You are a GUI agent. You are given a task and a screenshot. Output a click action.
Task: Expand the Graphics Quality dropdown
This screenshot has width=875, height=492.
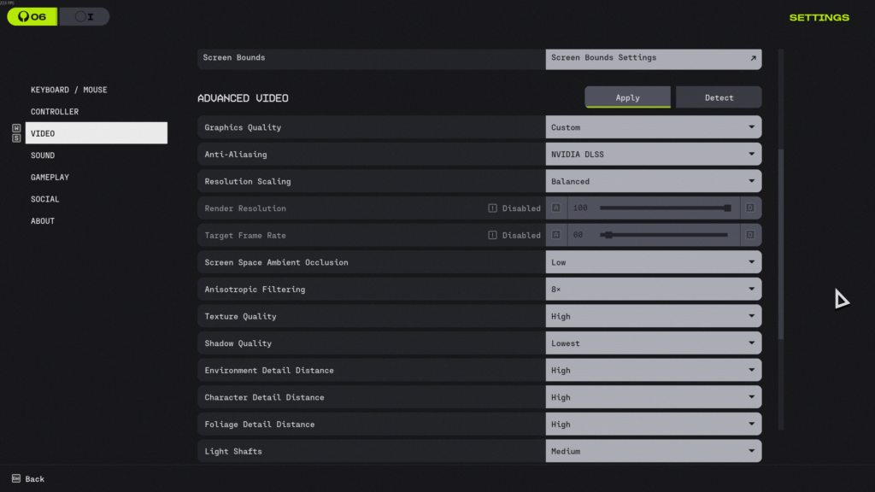tap(653, 127)
